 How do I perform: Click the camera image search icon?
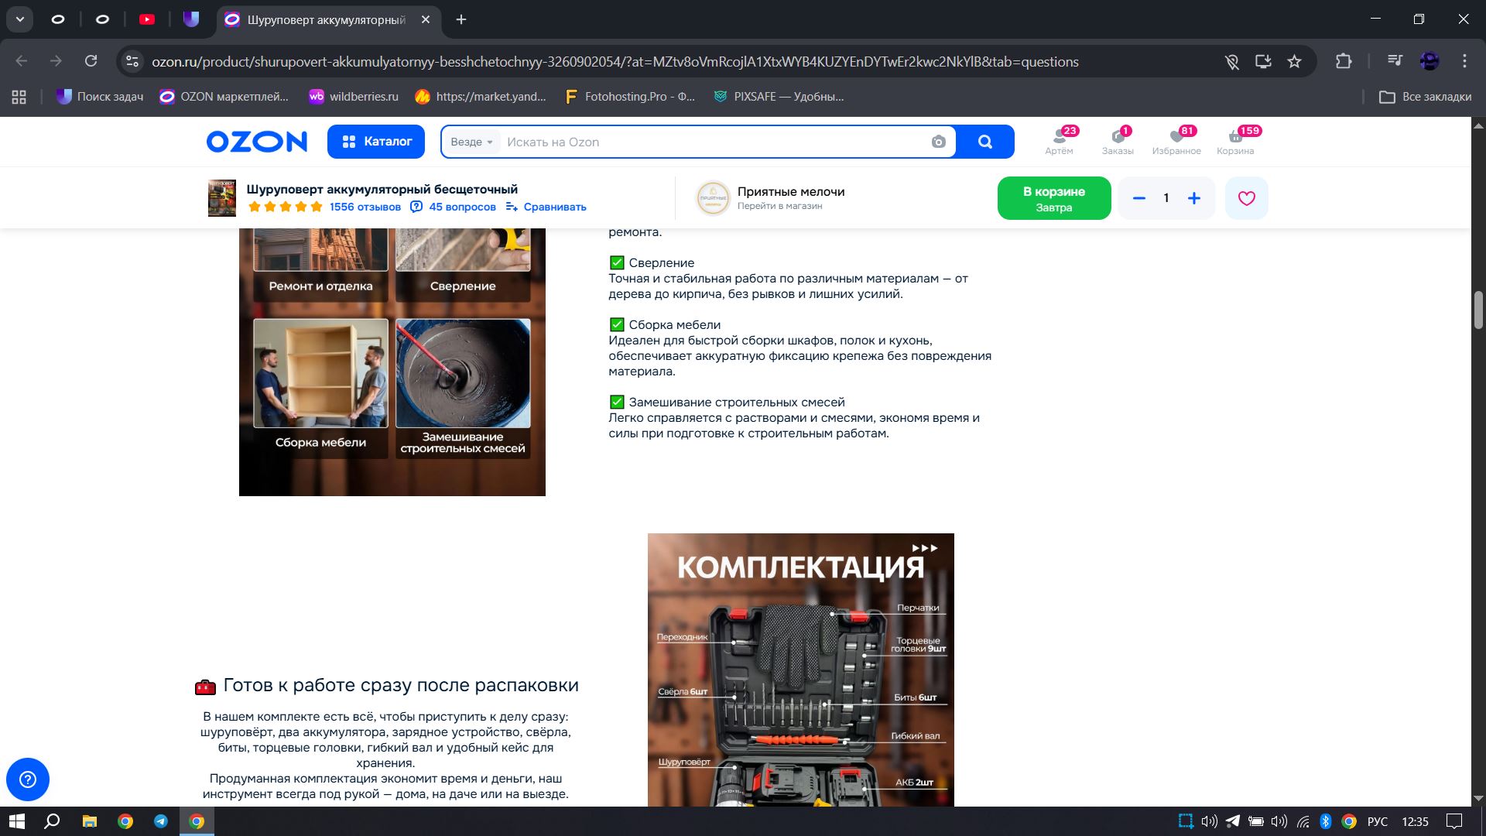[x=938, y=142]
